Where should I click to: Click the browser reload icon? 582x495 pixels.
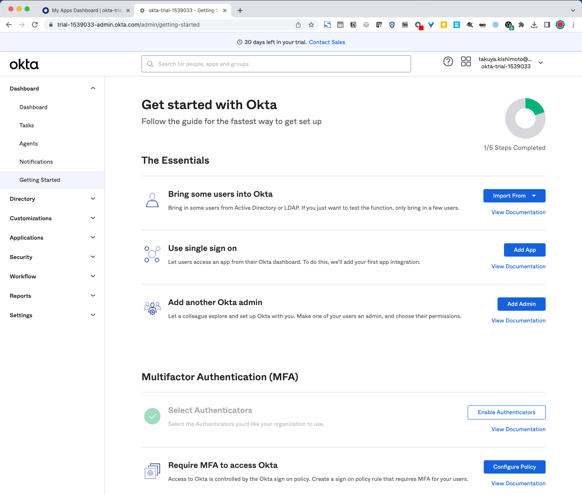pos(35,25)
